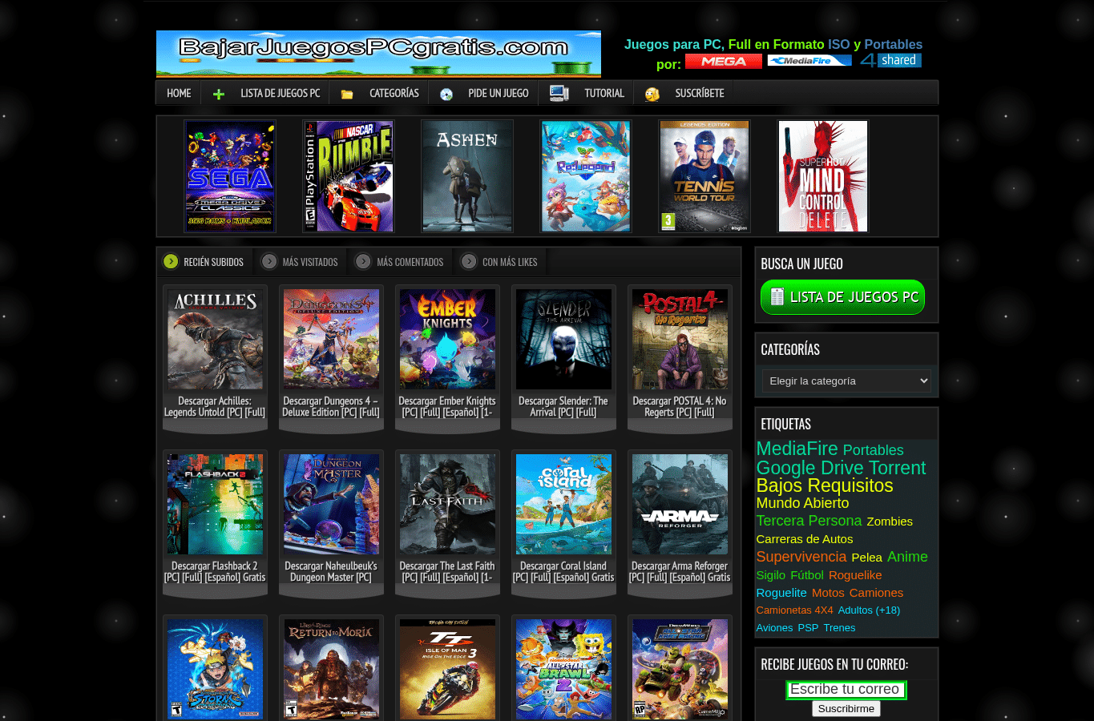Click the arrow icon on Más Comentados
The width and height of the screenshot is (1094, 721).
363,261
